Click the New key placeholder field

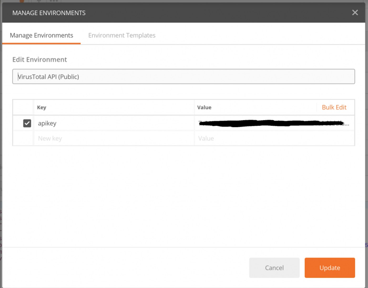click(x=113, y=139)
